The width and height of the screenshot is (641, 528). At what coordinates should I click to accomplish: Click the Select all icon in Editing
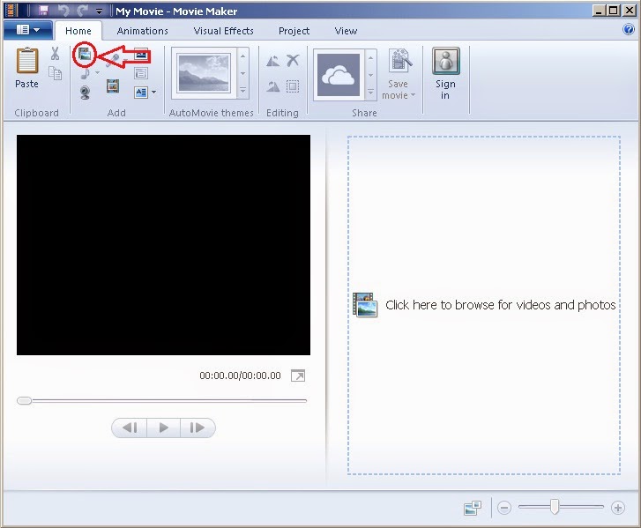[x=293, y=86]
